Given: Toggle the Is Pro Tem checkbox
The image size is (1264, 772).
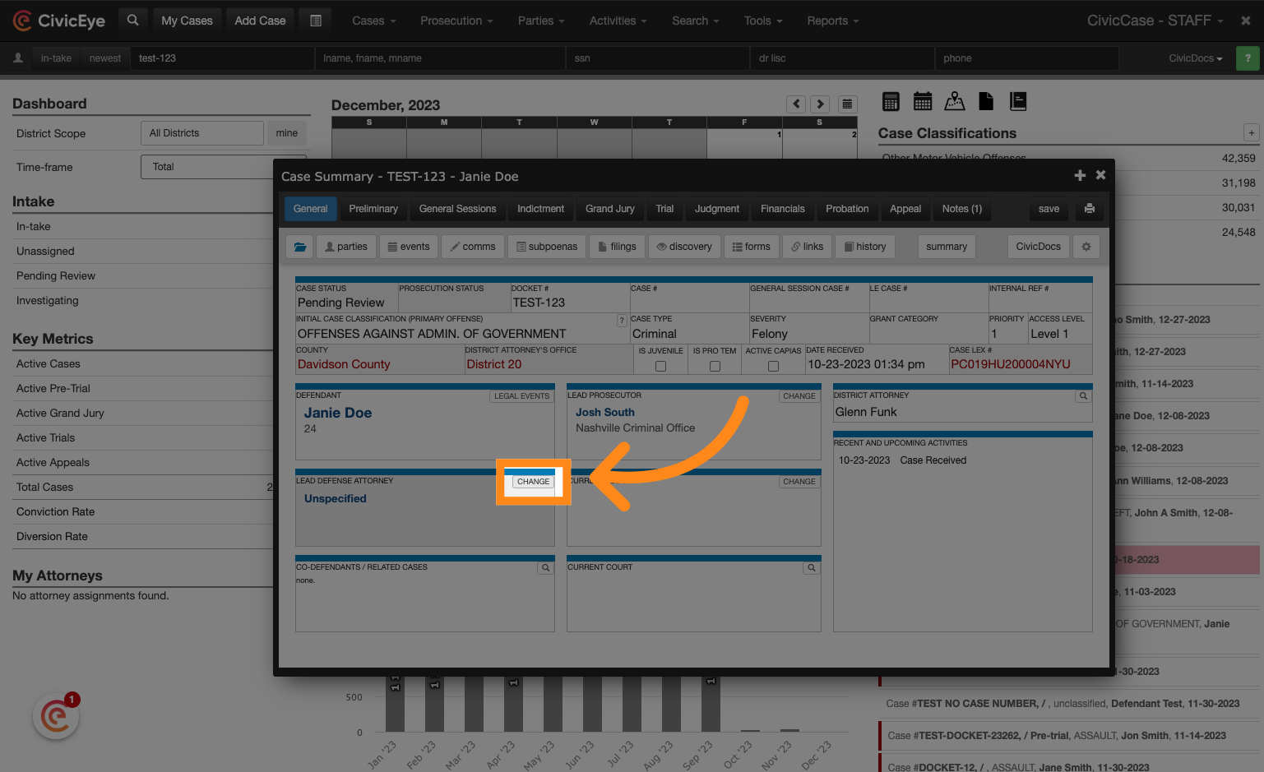Looking at the screenshot, I should pos(715,366).
